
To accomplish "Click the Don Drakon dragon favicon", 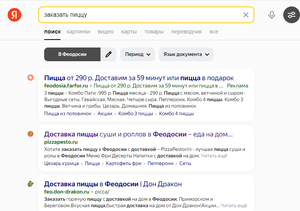I will (30, 184).
